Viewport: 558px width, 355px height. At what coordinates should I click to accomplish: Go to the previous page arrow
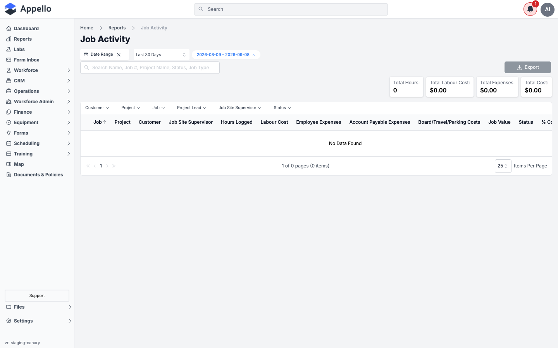click(95, 166)
